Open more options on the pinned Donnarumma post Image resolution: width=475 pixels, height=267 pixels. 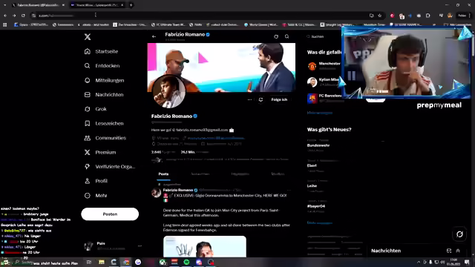pos(289,190)
